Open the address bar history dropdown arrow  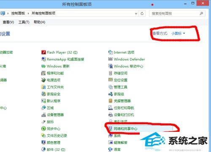(136, 13)
